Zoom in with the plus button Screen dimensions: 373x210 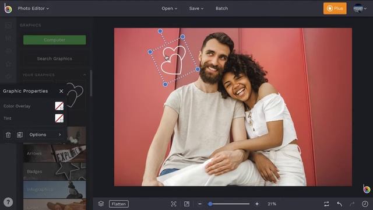coord(257,204)
